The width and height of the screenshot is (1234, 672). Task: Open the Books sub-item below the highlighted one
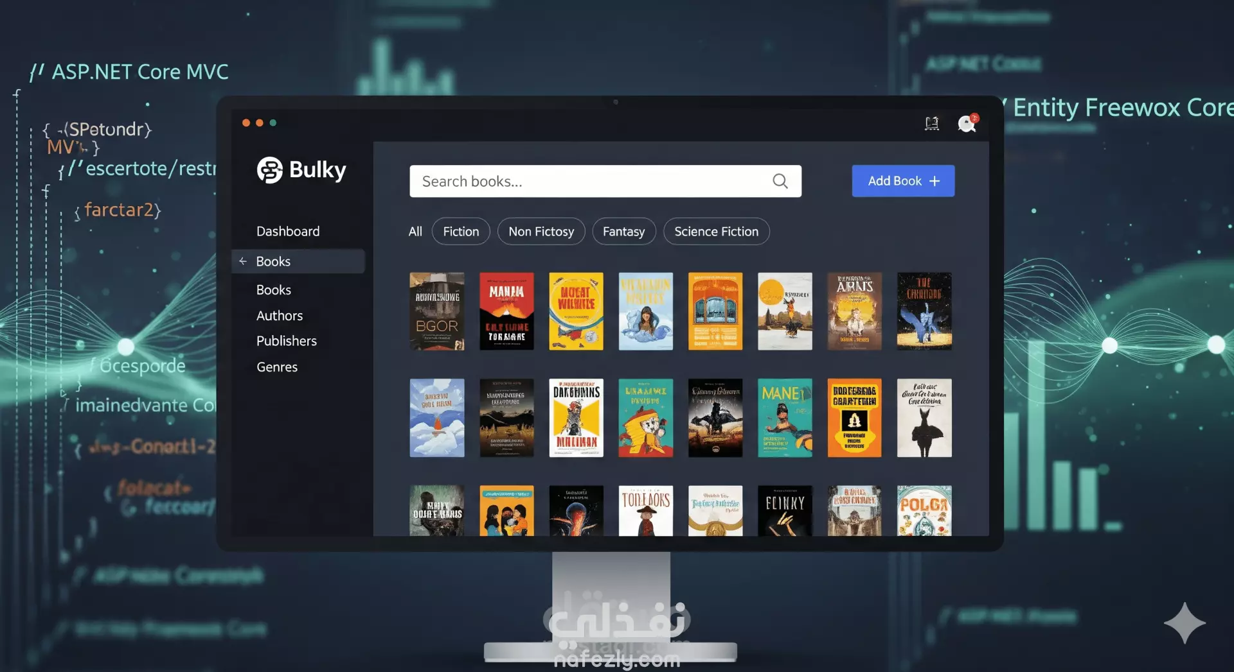pyautogui.click(x=274, y=290)
